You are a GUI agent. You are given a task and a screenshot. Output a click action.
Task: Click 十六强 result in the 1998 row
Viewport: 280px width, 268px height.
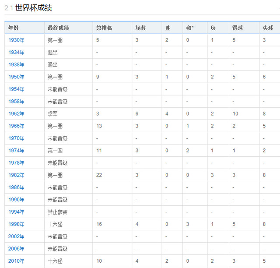55,224
